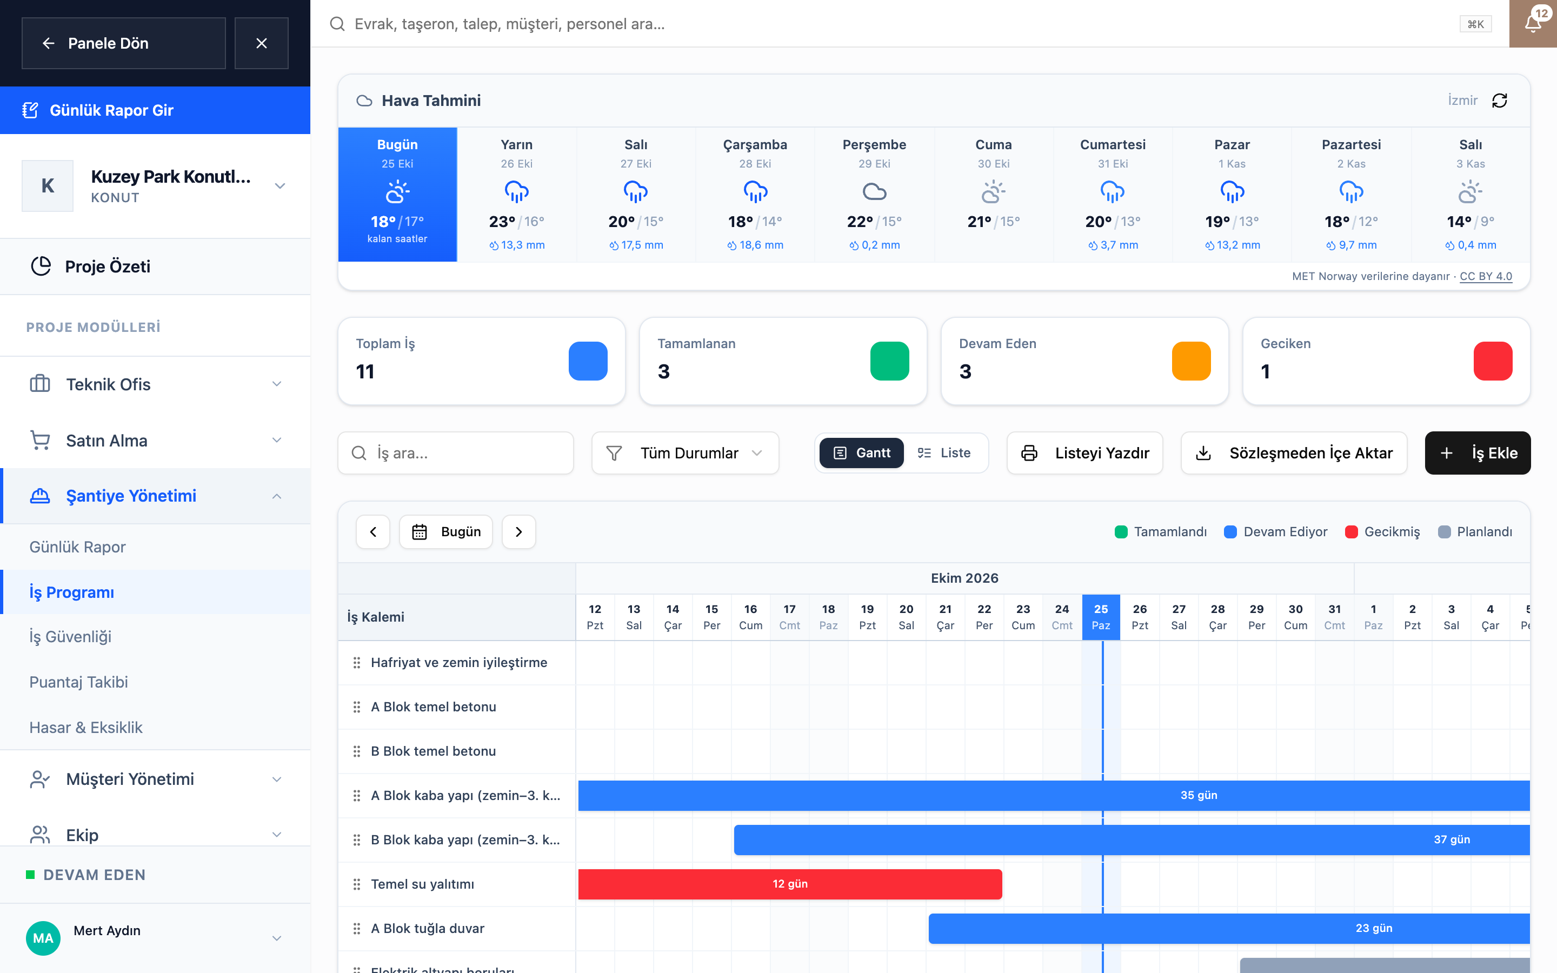This screenshot has height=973, width=1557.
Task: Click the K project logo tile
Action: [x=48, y=186]
